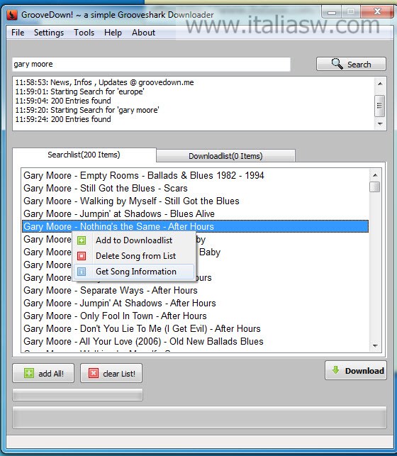Click log line "Starting Search for 'gary moore'"

(x=87, y=110)
